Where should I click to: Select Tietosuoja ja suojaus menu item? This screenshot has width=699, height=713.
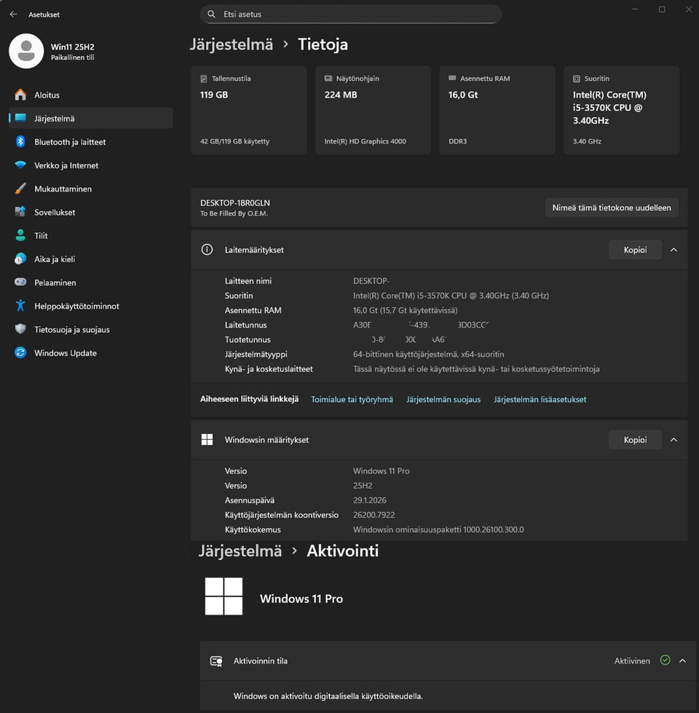(71, 330)
